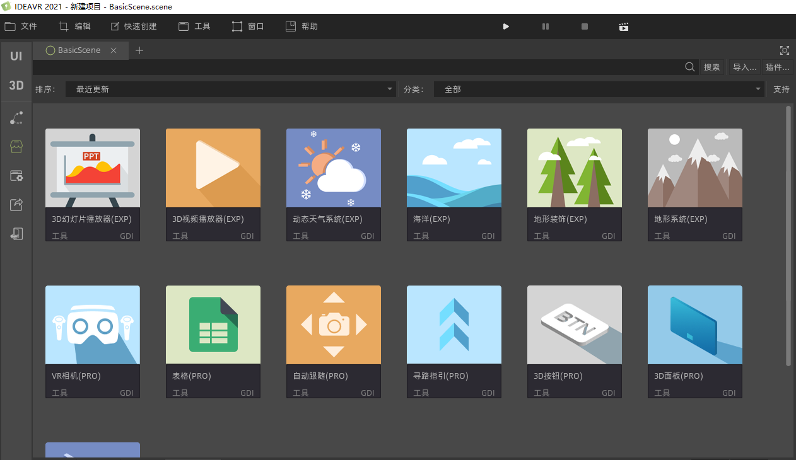Viewport: 796px width, 460px height.
Task: Open the 帮助 menu
Action: pyautogui.click(x=301, y=26)
